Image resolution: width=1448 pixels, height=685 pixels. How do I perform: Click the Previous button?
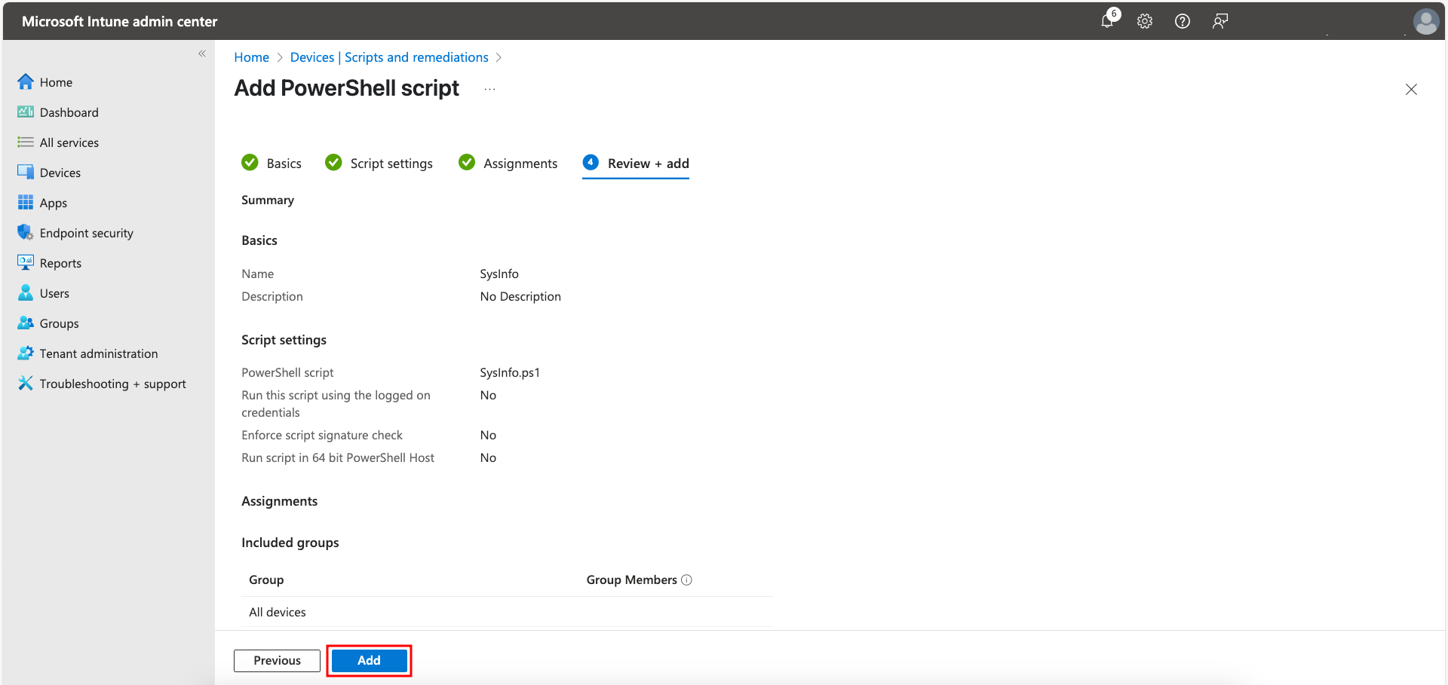(x=277, y=660)
